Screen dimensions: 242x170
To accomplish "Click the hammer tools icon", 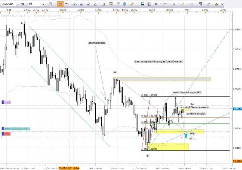I will [201, 4].
